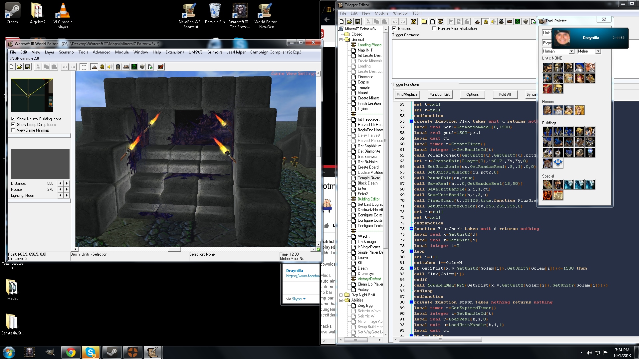This screenshot has height=359, width=639.
Task: Collapse the Abilities folder in trigger tree
Action: pos(341,300)
